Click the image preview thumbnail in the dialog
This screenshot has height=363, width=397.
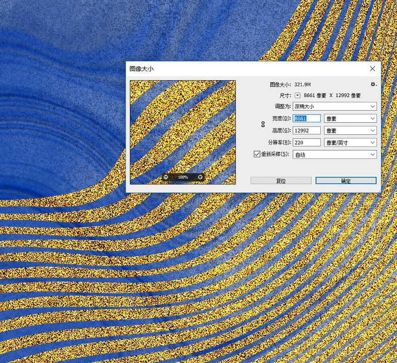click(183, 132)
